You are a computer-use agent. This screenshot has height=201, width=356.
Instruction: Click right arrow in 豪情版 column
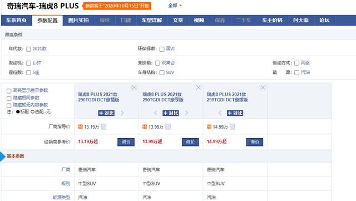(x=122, y=113)
